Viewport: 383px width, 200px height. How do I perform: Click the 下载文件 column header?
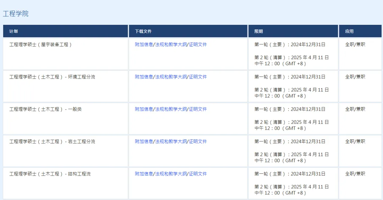143,31
